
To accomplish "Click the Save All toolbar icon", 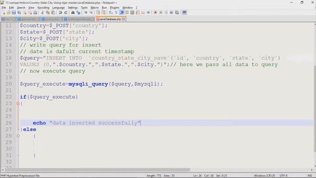I will tap(19, 12).
